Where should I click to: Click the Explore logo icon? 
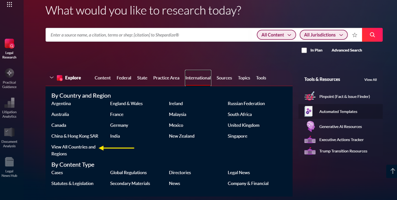click(60, 78)
